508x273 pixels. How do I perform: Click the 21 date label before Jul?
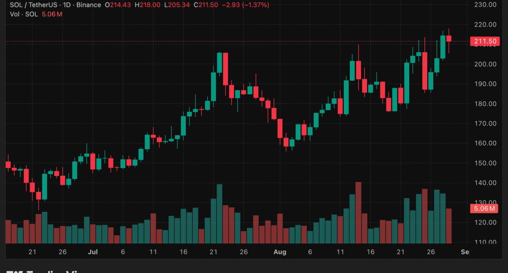pyautogui.click(x=32, y=252)
